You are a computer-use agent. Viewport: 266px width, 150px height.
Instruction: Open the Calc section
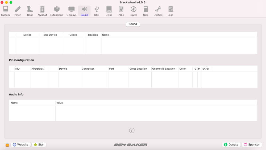[x=146, y=11]
